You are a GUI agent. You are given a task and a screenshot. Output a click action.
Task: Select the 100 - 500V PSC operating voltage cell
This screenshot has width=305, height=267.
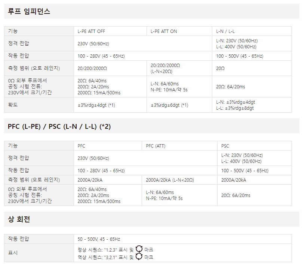(245, 171)
